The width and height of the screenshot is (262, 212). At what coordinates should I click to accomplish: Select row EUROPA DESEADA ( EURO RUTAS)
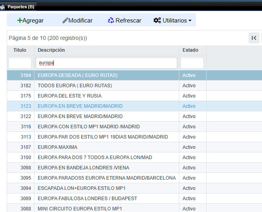[78, 75]
